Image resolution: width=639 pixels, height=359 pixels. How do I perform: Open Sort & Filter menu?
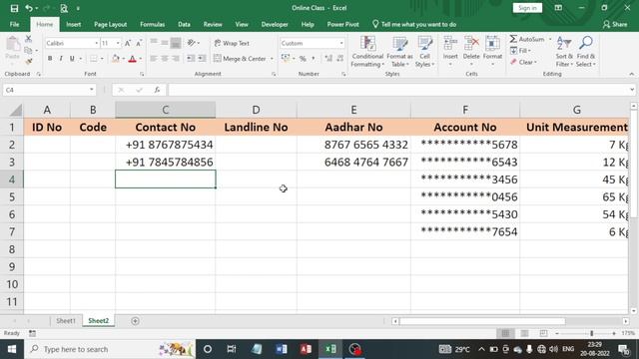click(x=564, y=52)
